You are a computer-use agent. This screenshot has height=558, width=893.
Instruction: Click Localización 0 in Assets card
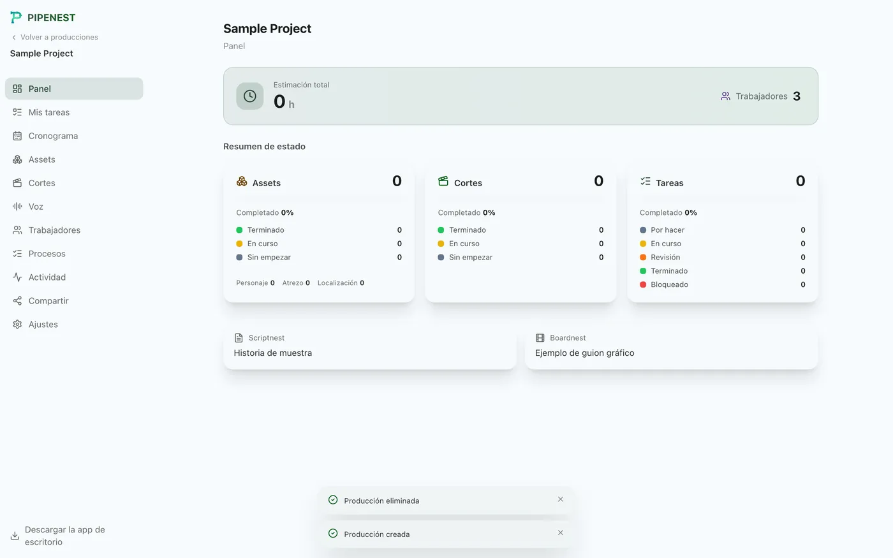click(x=341, y=283)
